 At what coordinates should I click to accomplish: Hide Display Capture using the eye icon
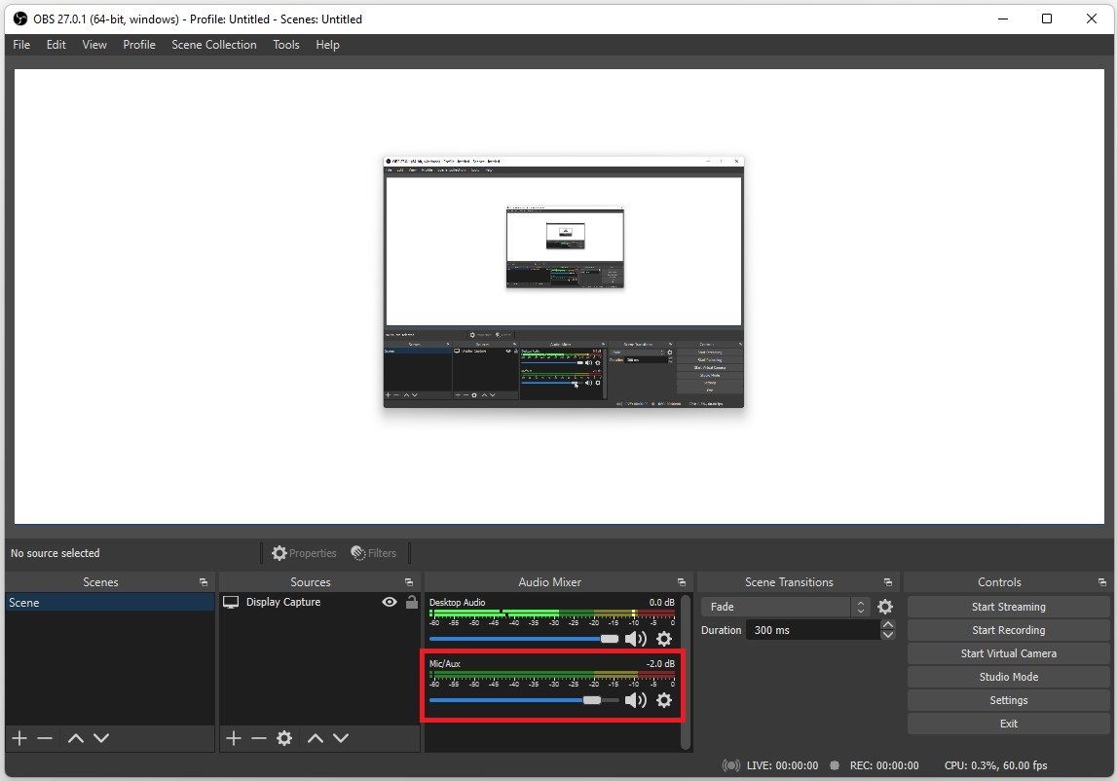390,602
